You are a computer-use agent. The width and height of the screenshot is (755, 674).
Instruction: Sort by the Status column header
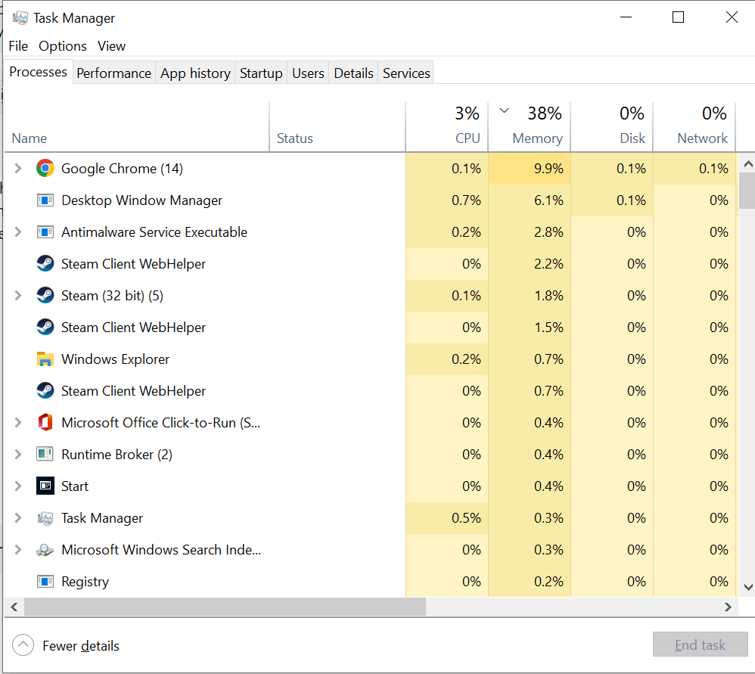point(337,127)
